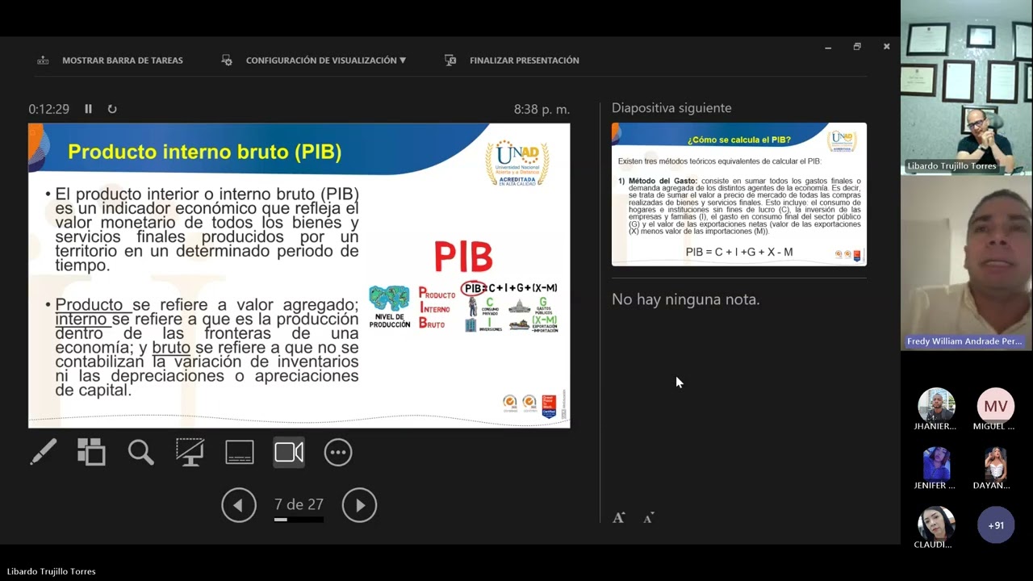Click CLAUDI participant avatar
The width and height of the screenshot is (1033, 581).
click(936, 524)
